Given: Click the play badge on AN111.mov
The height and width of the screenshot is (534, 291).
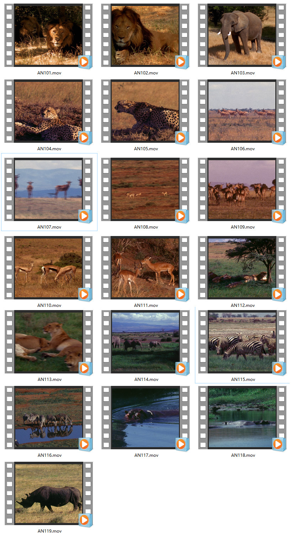Looking at the screenshot, I should (x=181, y=294).
